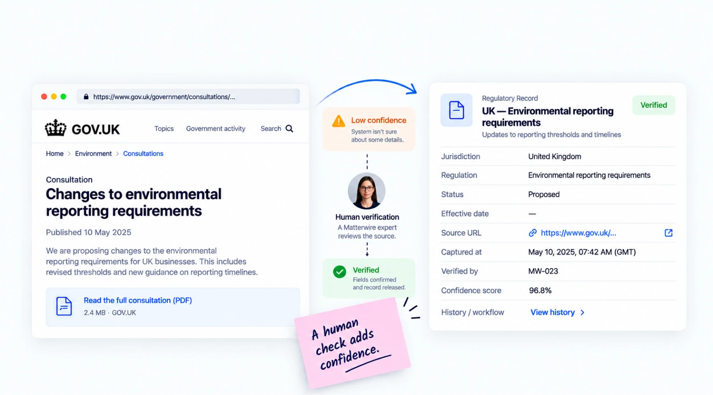Open the Consultations breadcrumb link
Viewport: 713px width, 395px height.
click(x=143, y=153)
